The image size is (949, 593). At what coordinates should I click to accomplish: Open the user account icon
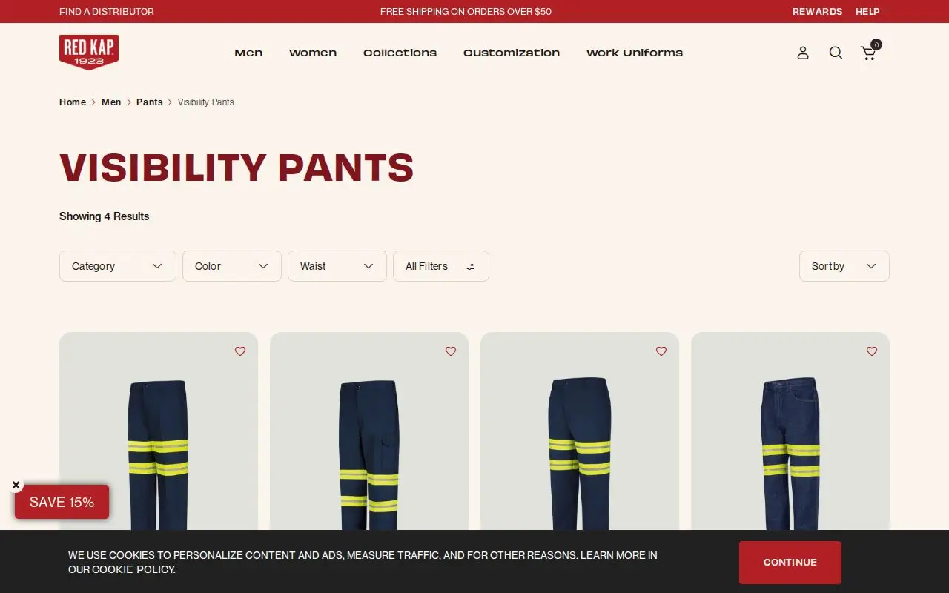point(803,53)
